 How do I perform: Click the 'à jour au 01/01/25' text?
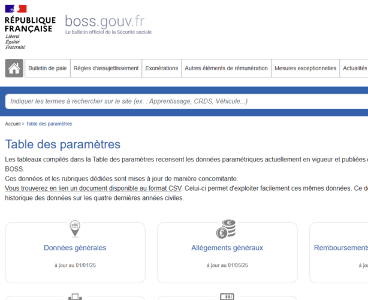point(75,265)
